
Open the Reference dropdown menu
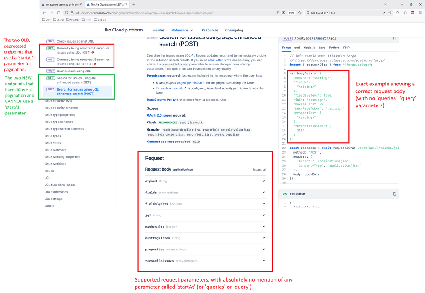183,30
